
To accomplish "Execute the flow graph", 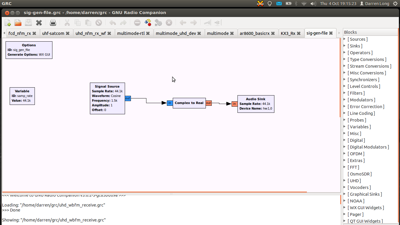I will [x=148, y=23].
